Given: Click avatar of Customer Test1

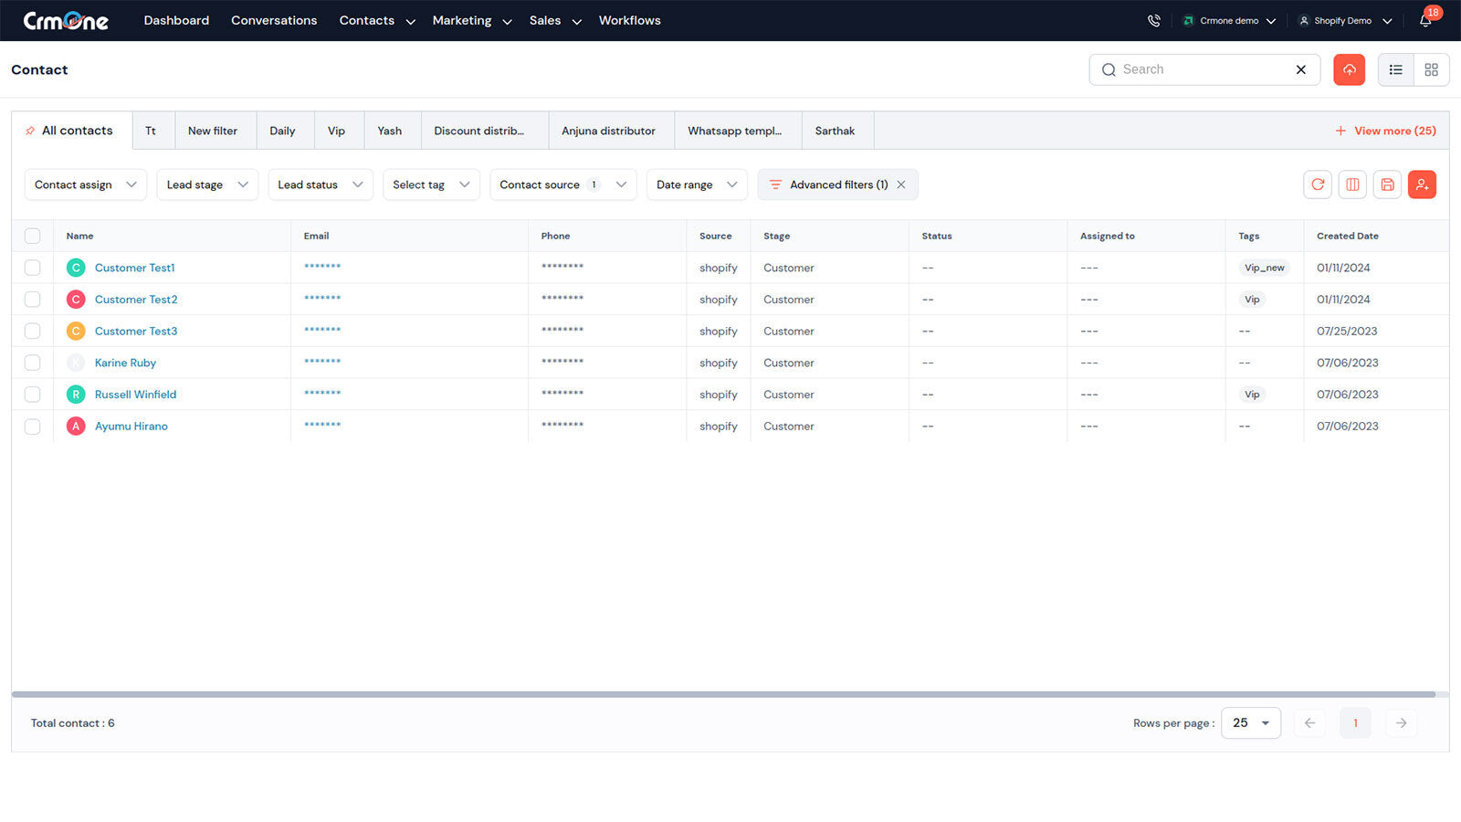Looking at the screenshot, I should coord(76,268).
